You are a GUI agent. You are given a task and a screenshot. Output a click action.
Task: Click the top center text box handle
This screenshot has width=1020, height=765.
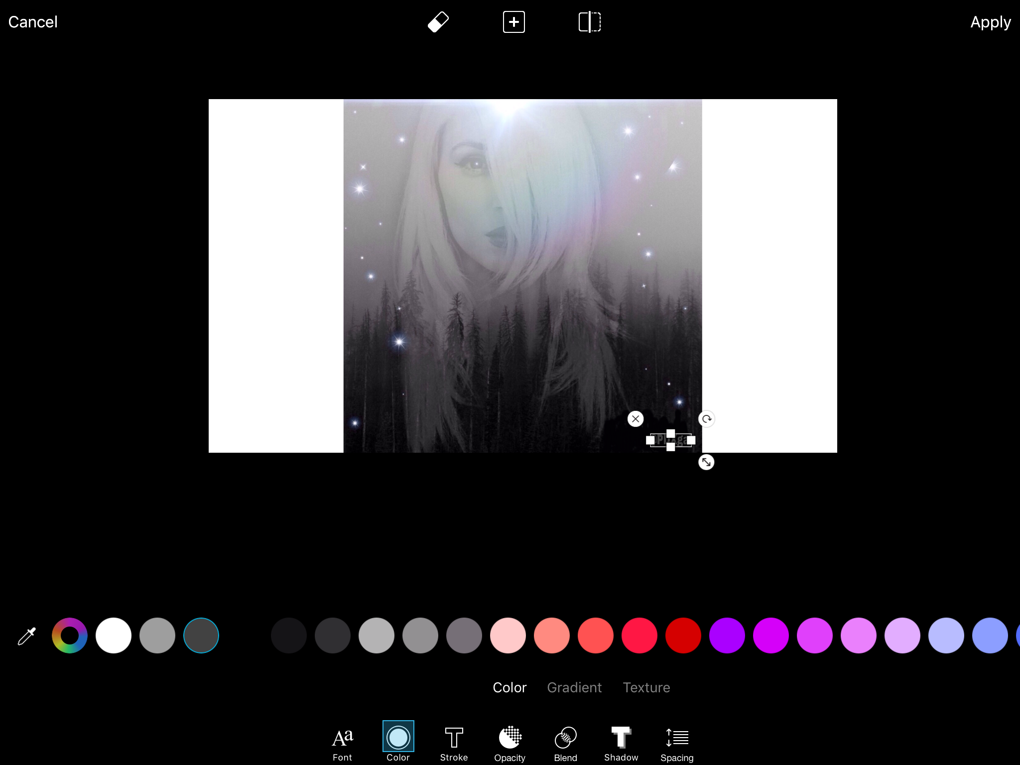671,433
